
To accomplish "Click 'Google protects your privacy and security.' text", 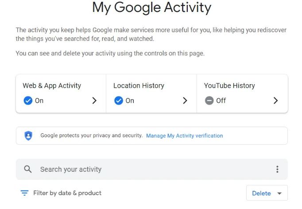I will coord(92,135).
